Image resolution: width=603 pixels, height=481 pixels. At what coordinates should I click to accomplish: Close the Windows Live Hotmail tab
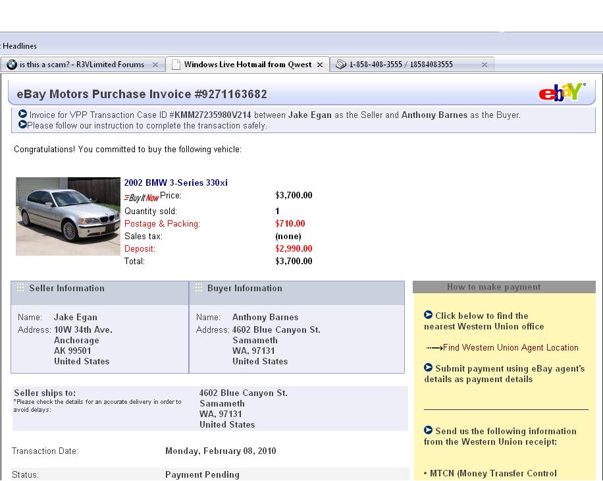point(320,65)
